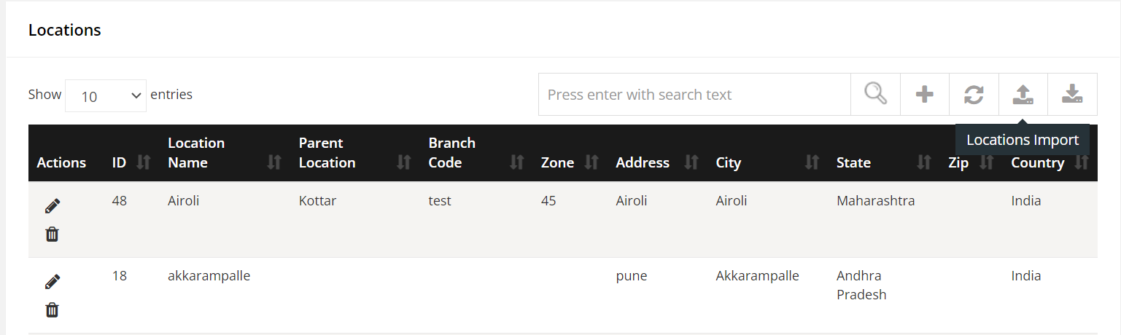Click the magnifying glass search icon
1121x335 pixels.
coord(875,94)
